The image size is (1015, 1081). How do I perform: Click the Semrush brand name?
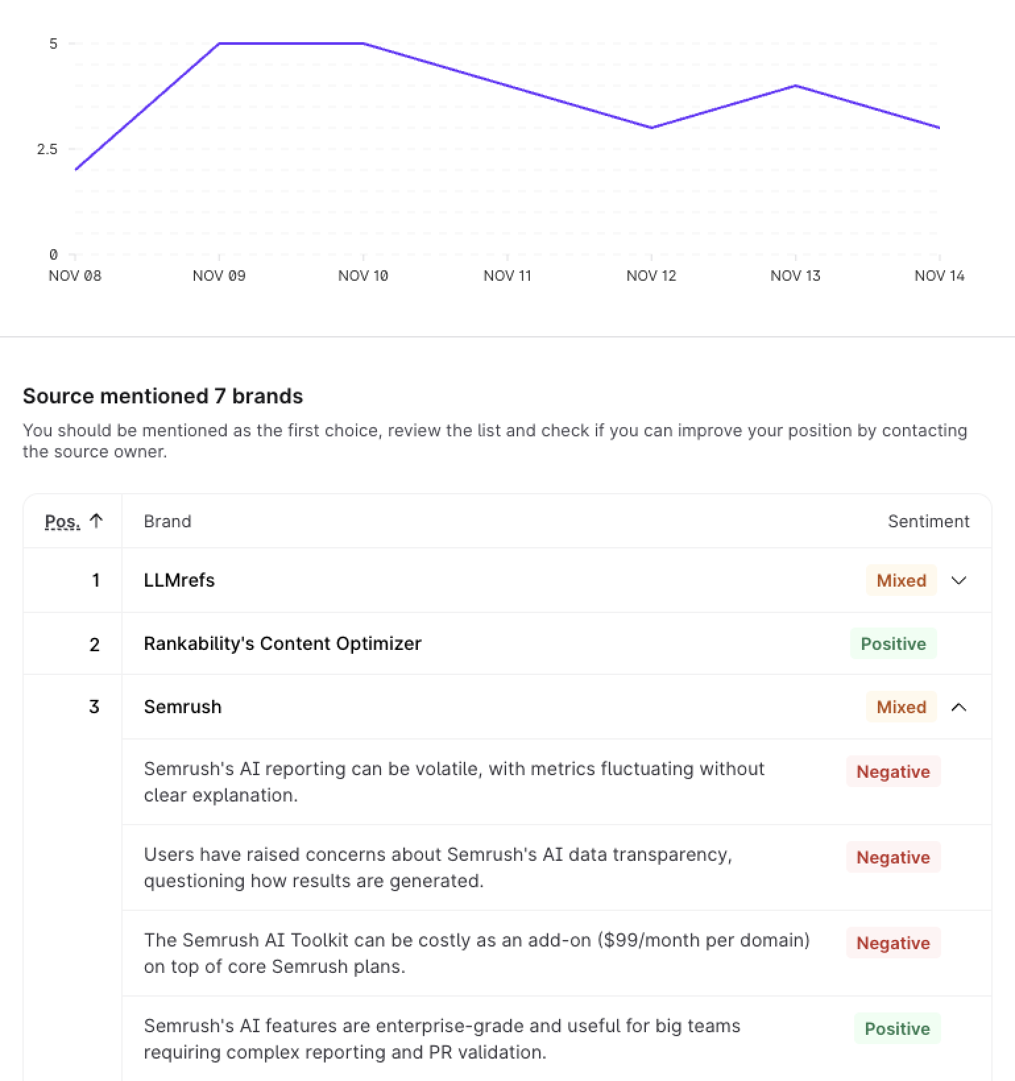[183, 707]
